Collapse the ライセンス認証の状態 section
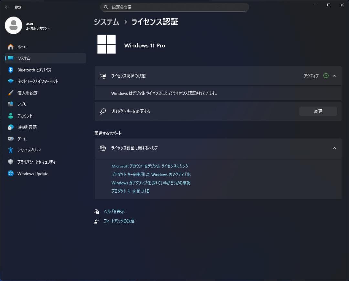This screenshot has height=281, width=349. (334, 76)
